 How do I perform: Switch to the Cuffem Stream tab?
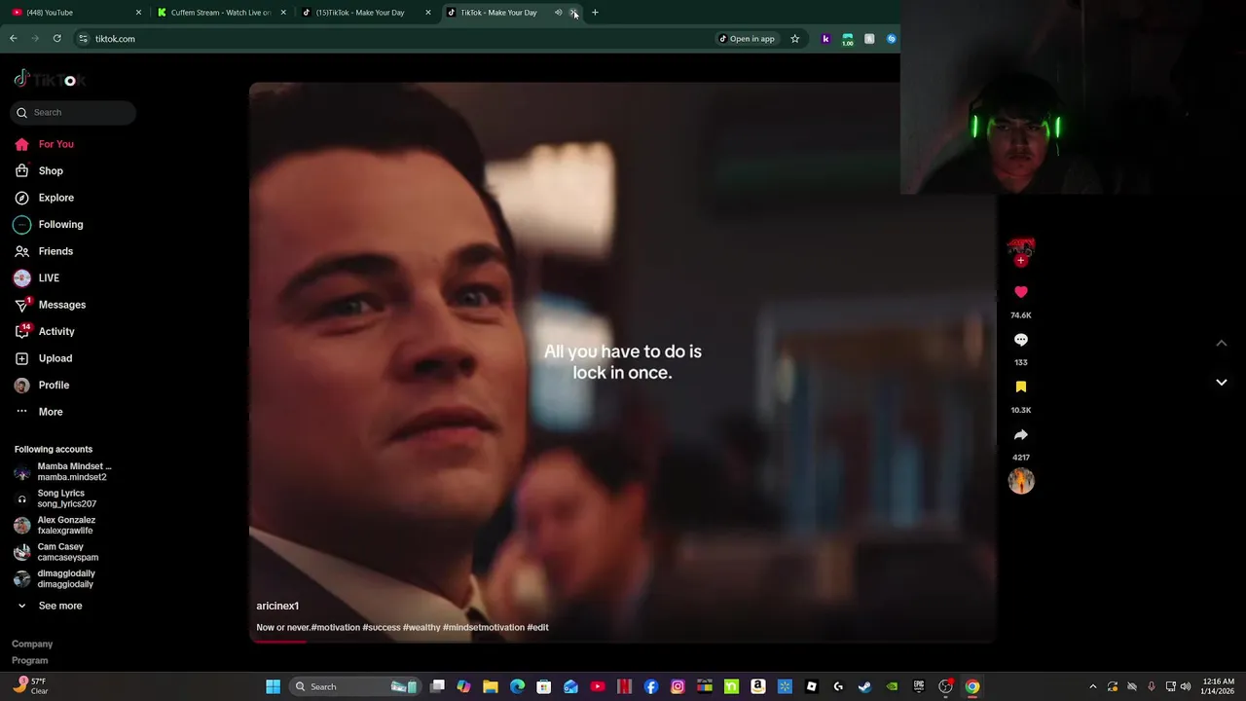(x=220, y=13)
